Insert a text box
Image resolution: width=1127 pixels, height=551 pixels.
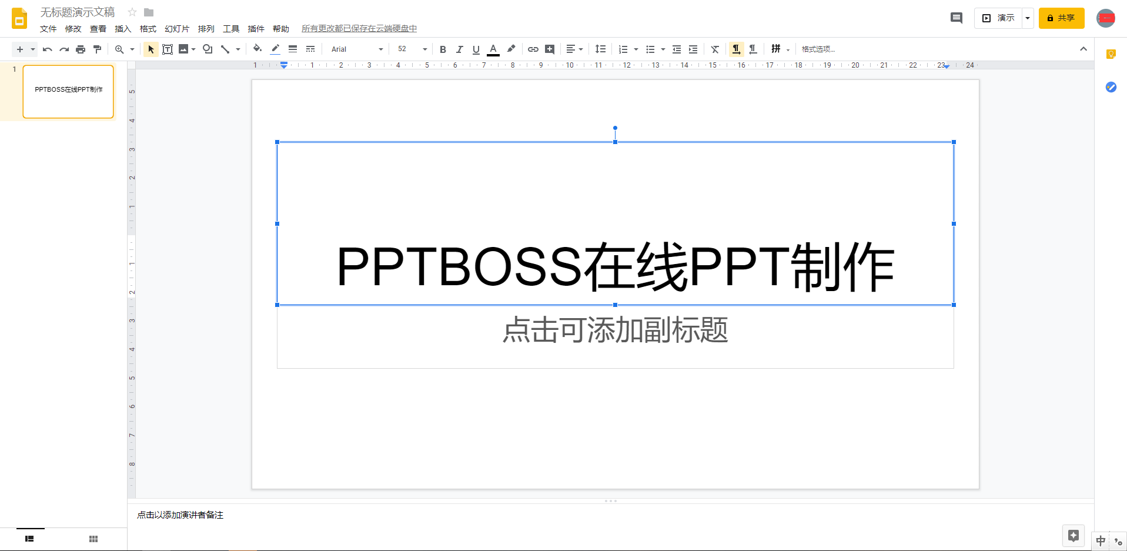tap(168, 49)
